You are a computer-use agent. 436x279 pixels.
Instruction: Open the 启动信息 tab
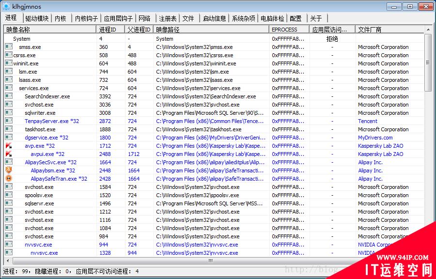(214, 18)
